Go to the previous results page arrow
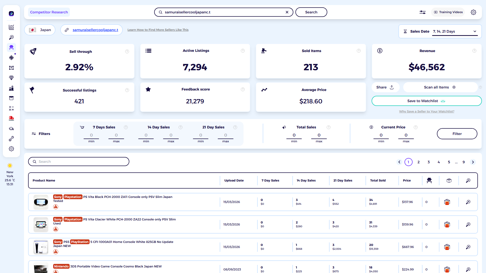This screenshot has width=486, height=273. click(x=399, y=162)
